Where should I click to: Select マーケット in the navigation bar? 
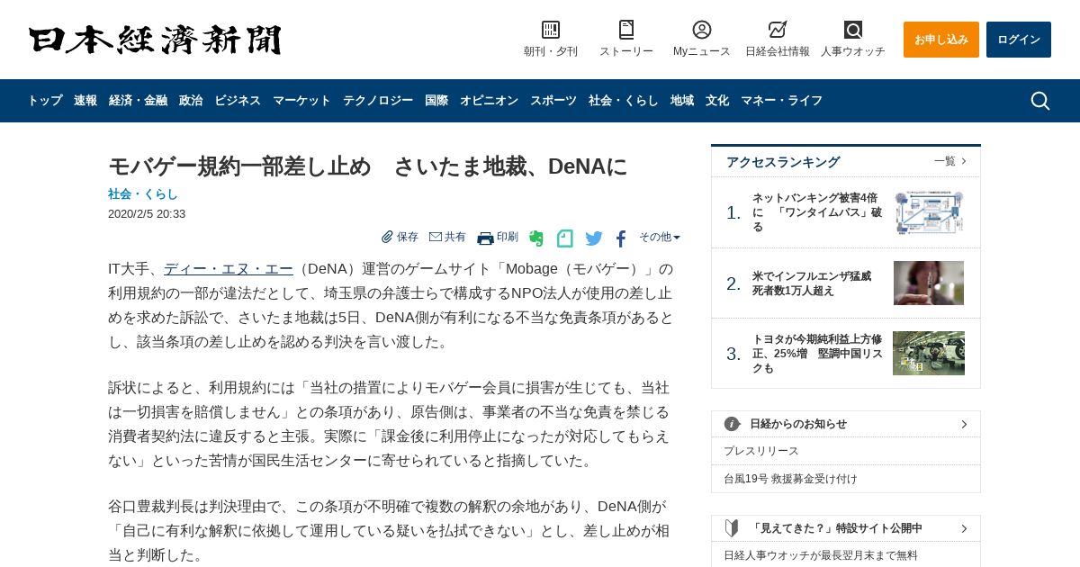click(301, 101)
